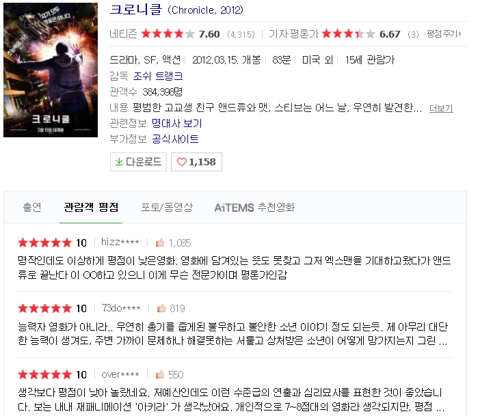Open director 조쉬 트랭크 link
This screenshot has width=493, height=416.
157,76
